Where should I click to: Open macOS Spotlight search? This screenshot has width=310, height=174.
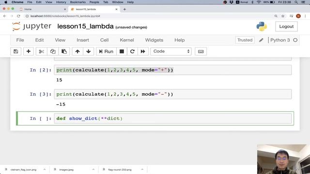[296, 2]
